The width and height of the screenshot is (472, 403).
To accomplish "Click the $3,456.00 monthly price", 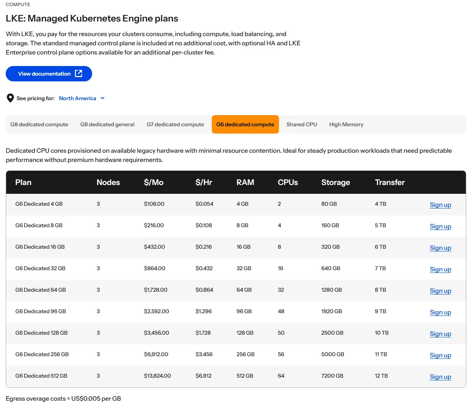I will coord(156,333).
